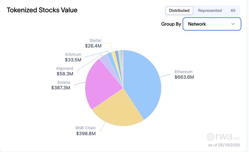Click the dropdown chevron arrow next to Network
Viewport: 249px width, 152px height.
[x=233, y=24]
